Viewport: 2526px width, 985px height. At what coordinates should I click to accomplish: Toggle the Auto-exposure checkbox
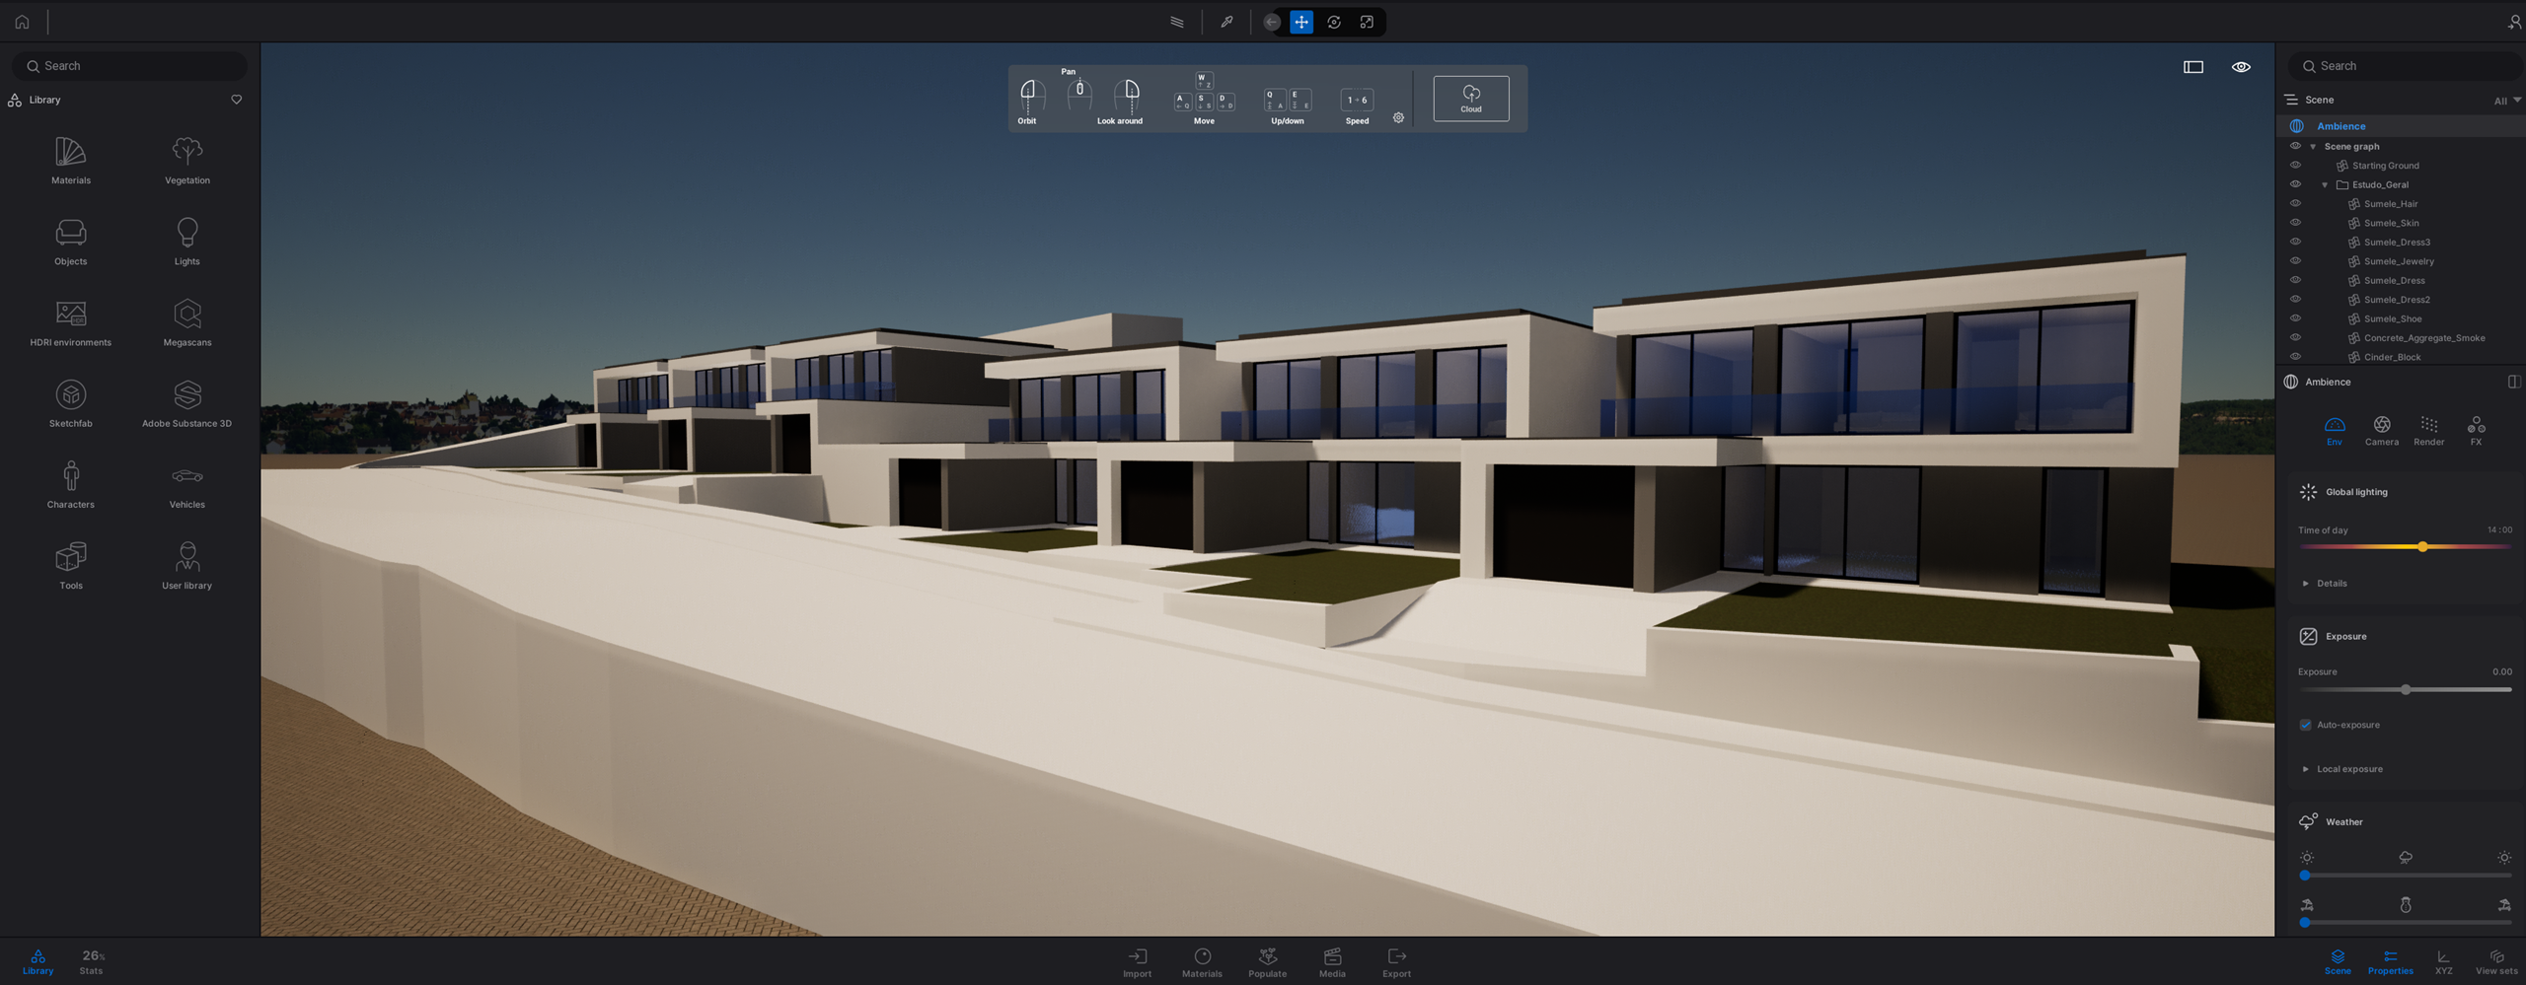(x=2306, y=725)
